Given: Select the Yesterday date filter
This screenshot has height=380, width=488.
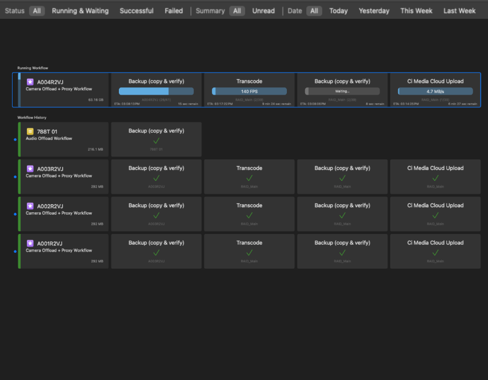Looking at the screenshot, I should (x=374, y=11).
